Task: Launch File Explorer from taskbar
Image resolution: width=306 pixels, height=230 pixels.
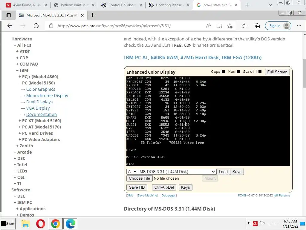Action: 26,223
